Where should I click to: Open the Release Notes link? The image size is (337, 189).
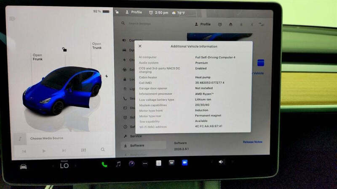tap(252, 142)
